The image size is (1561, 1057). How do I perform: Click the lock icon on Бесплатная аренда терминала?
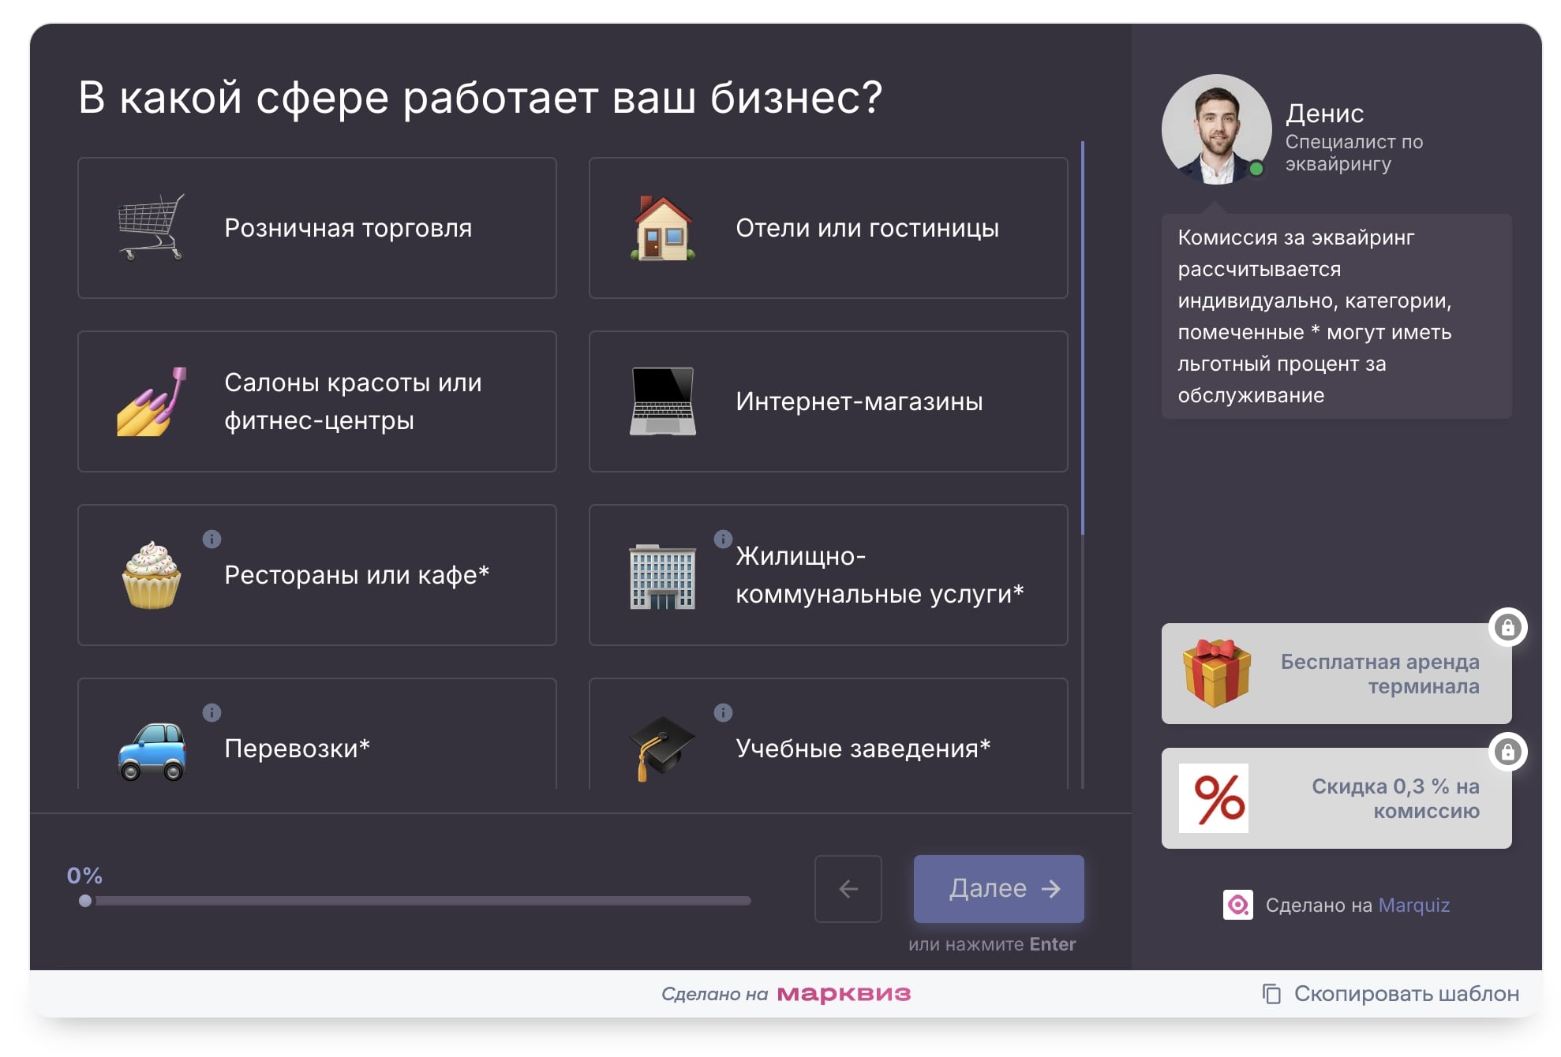[1508, 629]
